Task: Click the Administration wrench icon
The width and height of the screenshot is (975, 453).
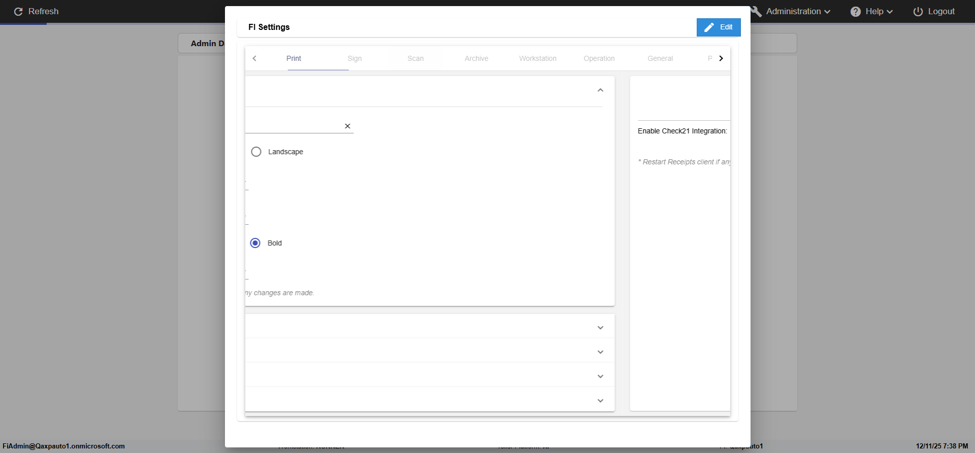Action: pyautogui.click(x=756, y=12)
